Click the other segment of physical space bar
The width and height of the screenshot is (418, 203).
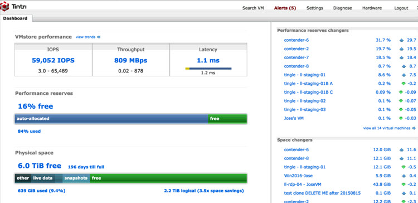click(x=23, y=178)
